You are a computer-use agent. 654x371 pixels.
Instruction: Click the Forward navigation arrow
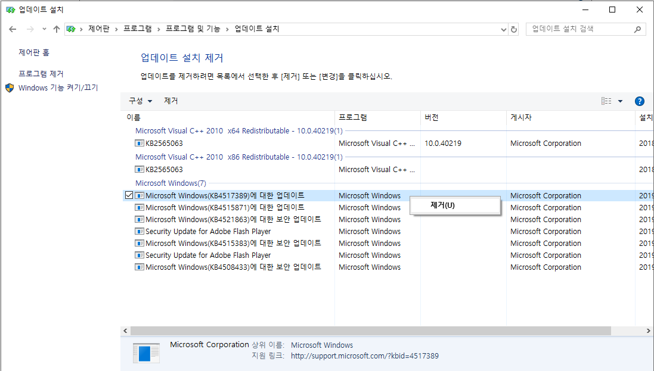pos(30,29)
